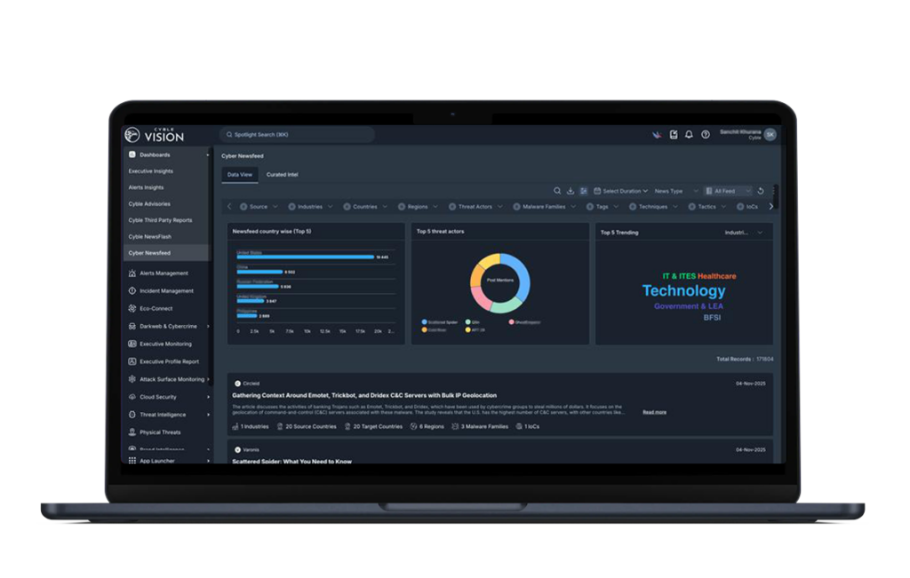Click the United States bar in chart
Viewport: 910px width, 578px height.
point(306,257)
